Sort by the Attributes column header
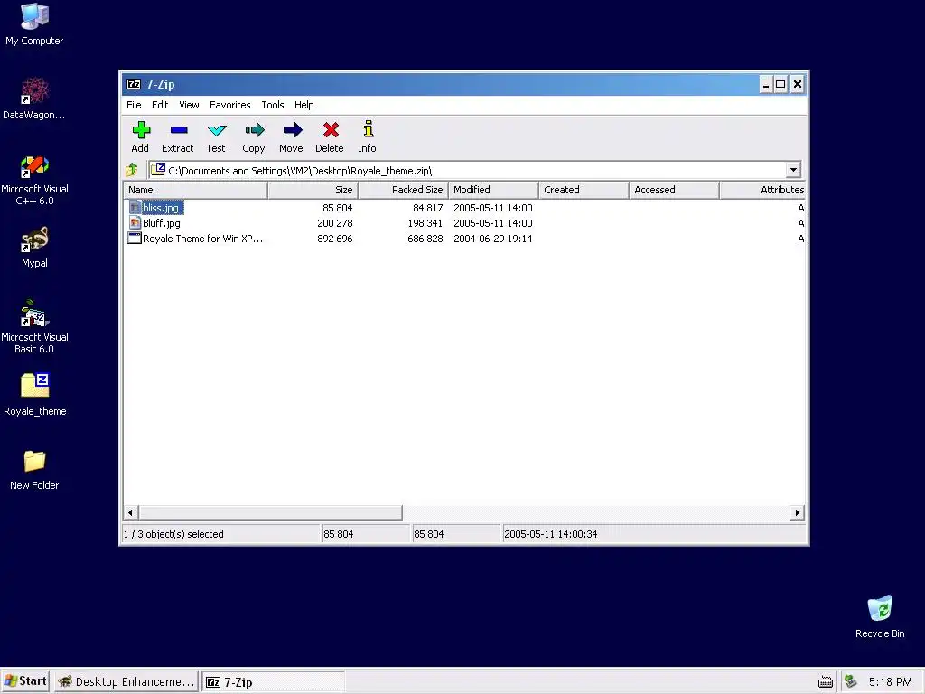 762,190
